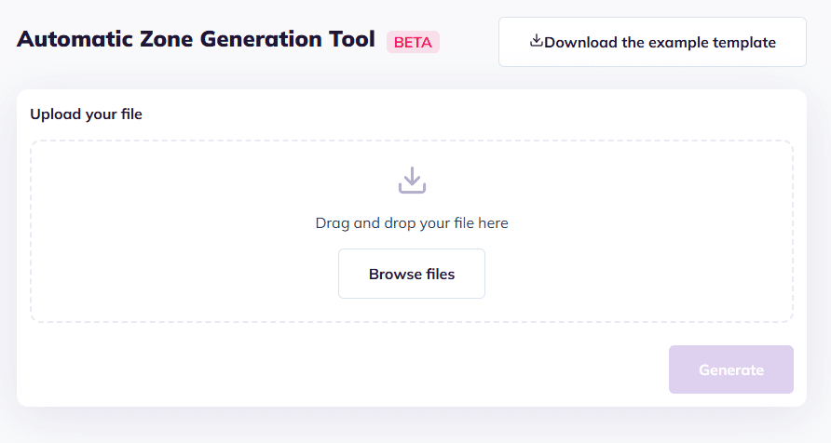Click the word 'Browse' on the upload button
This screenshot has width=831, height=443.
pyautogui.click(x=395, y=274)
